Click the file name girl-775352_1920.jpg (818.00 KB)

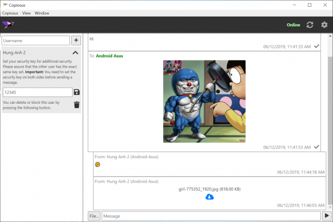(x=210, y=189)
